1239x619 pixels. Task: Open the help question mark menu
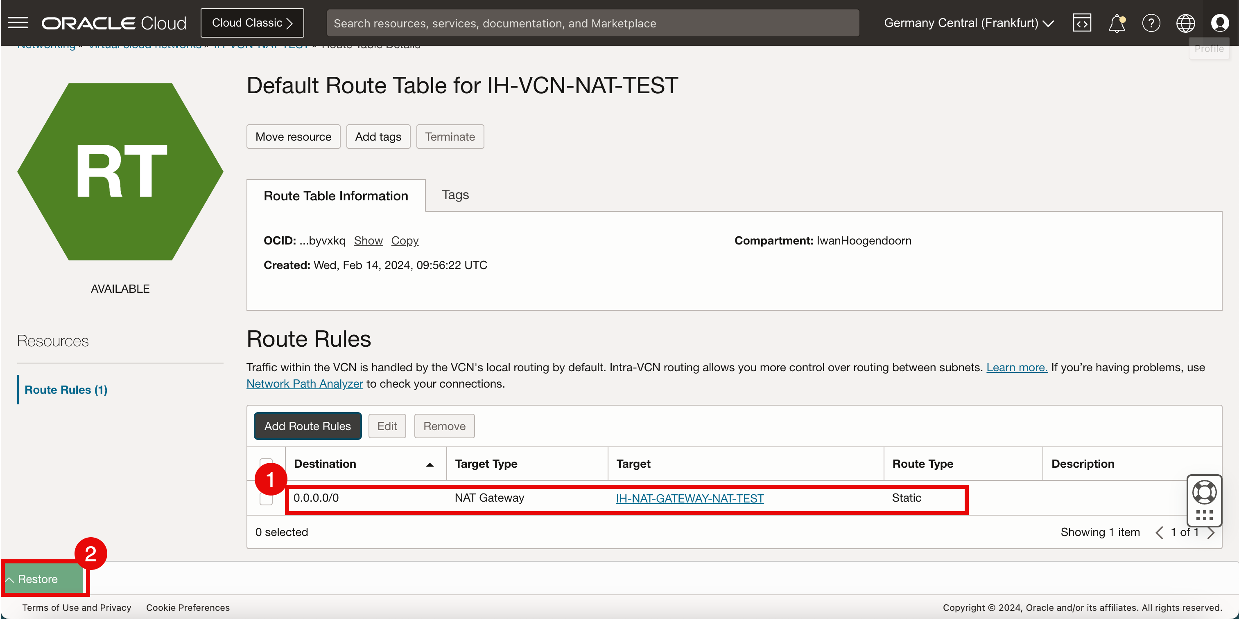(x=1151, y=22)
